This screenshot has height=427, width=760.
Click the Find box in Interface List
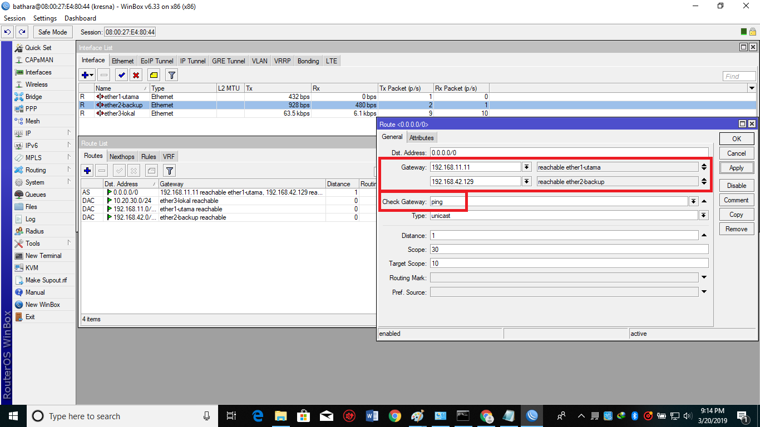[x=739, y=76]
